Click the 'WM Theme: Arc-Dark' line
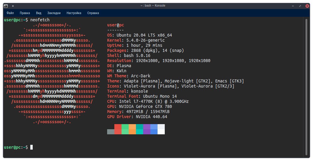The image size is (313, 161). (x=129, y=76)
